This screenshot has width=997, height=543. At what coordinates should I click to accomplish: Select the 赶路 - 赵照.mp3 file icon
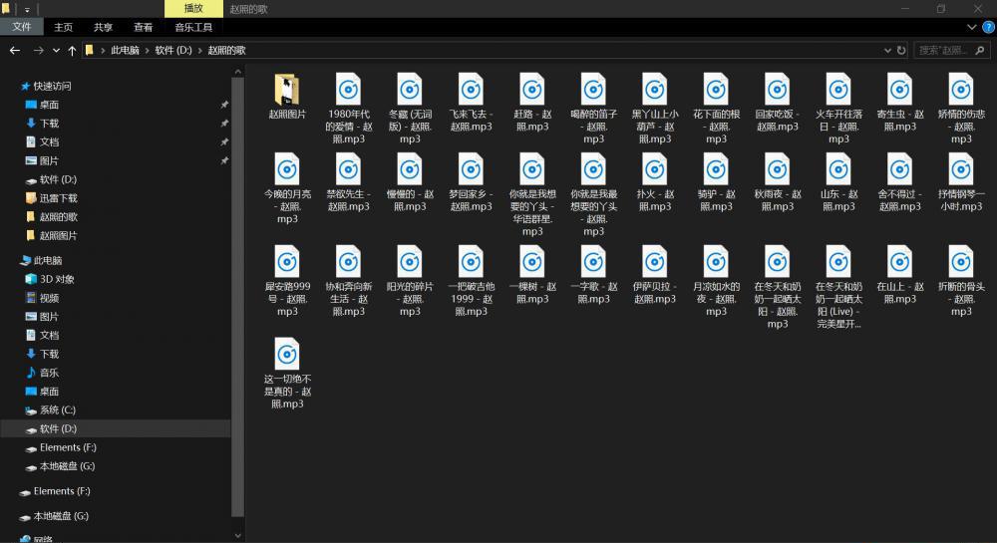pos(532,90)
